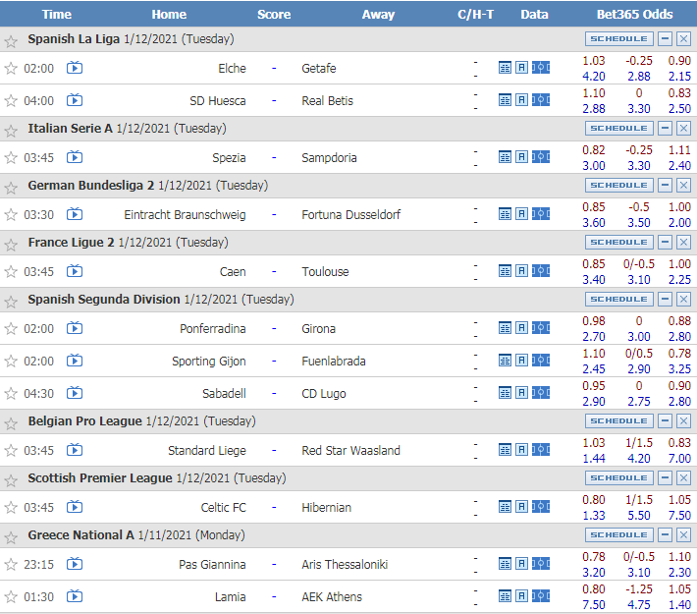
Task: Open Schedule for Italian Serie A
Action: coord(619,128)
